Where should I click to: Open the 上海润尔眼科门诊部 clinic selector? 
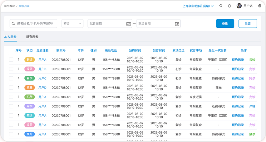point(198,6)
